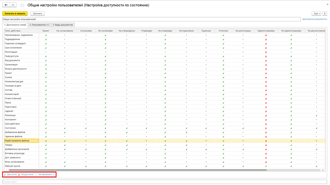This screenshot has height=185, width=330.
Task: Click the forward navigation arrow
Action: (x=13, y=5)
